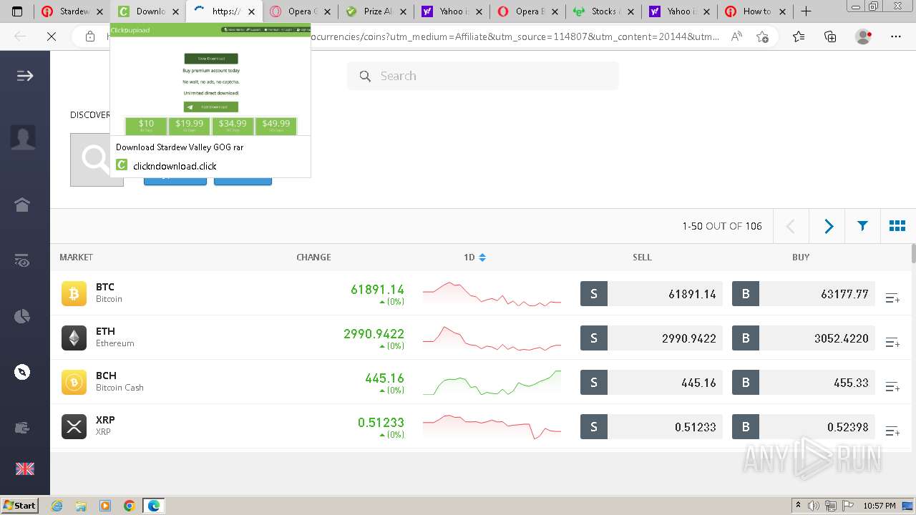Add XRP to watchlist via list-plus icon
Screen dimensions: 916x515
892,431
